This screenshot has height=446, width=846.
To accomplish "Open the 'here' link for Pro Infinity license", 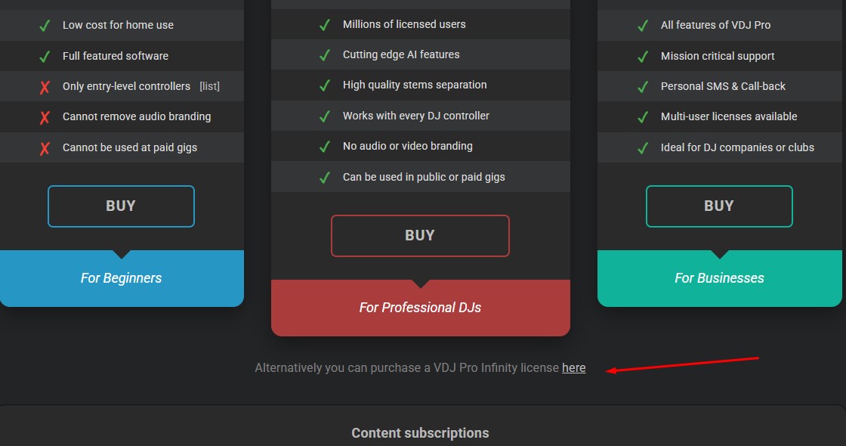I will tap(573, 368).
